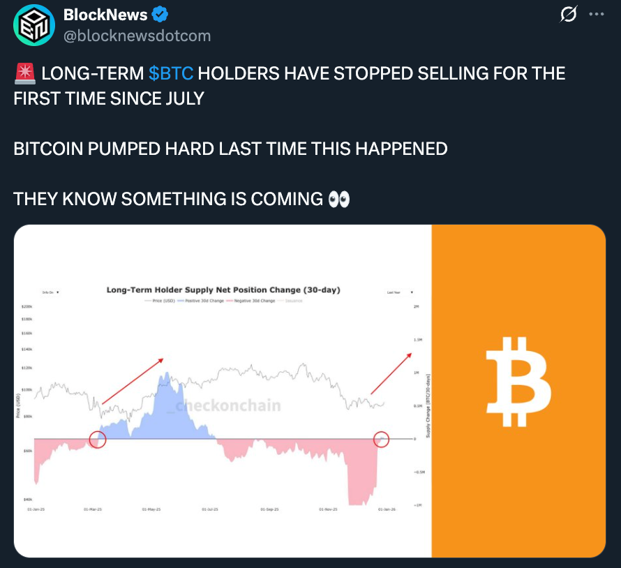Toggle the Price (USD) legend series
This screenshot has width=621, height=568.
click(163, 300)
